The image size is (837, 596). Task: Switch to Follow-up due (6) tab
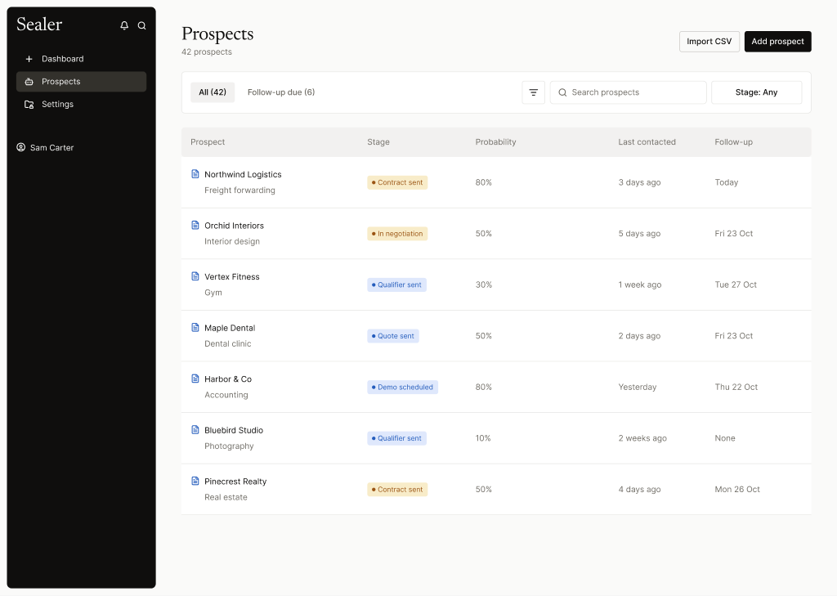pyautogui.click(x=281, y=92)
